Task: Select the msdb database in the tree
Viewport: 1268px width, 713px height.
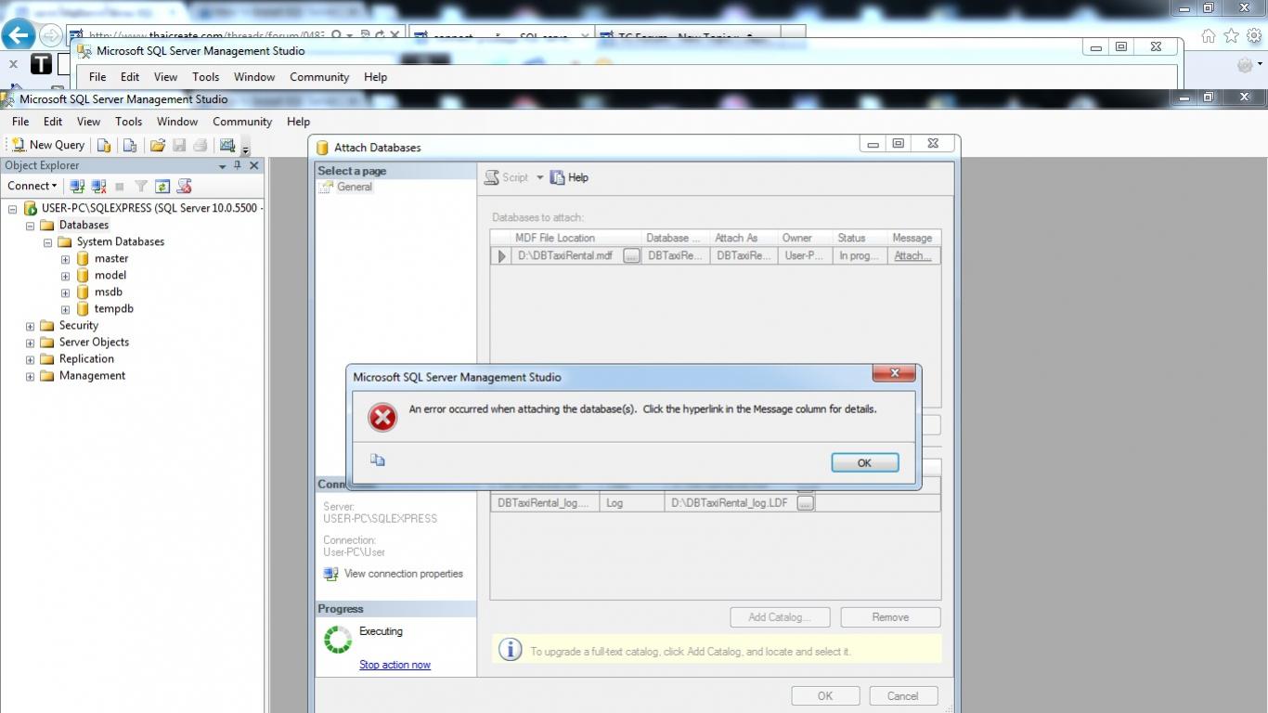Action: click(x=109, y=292)
